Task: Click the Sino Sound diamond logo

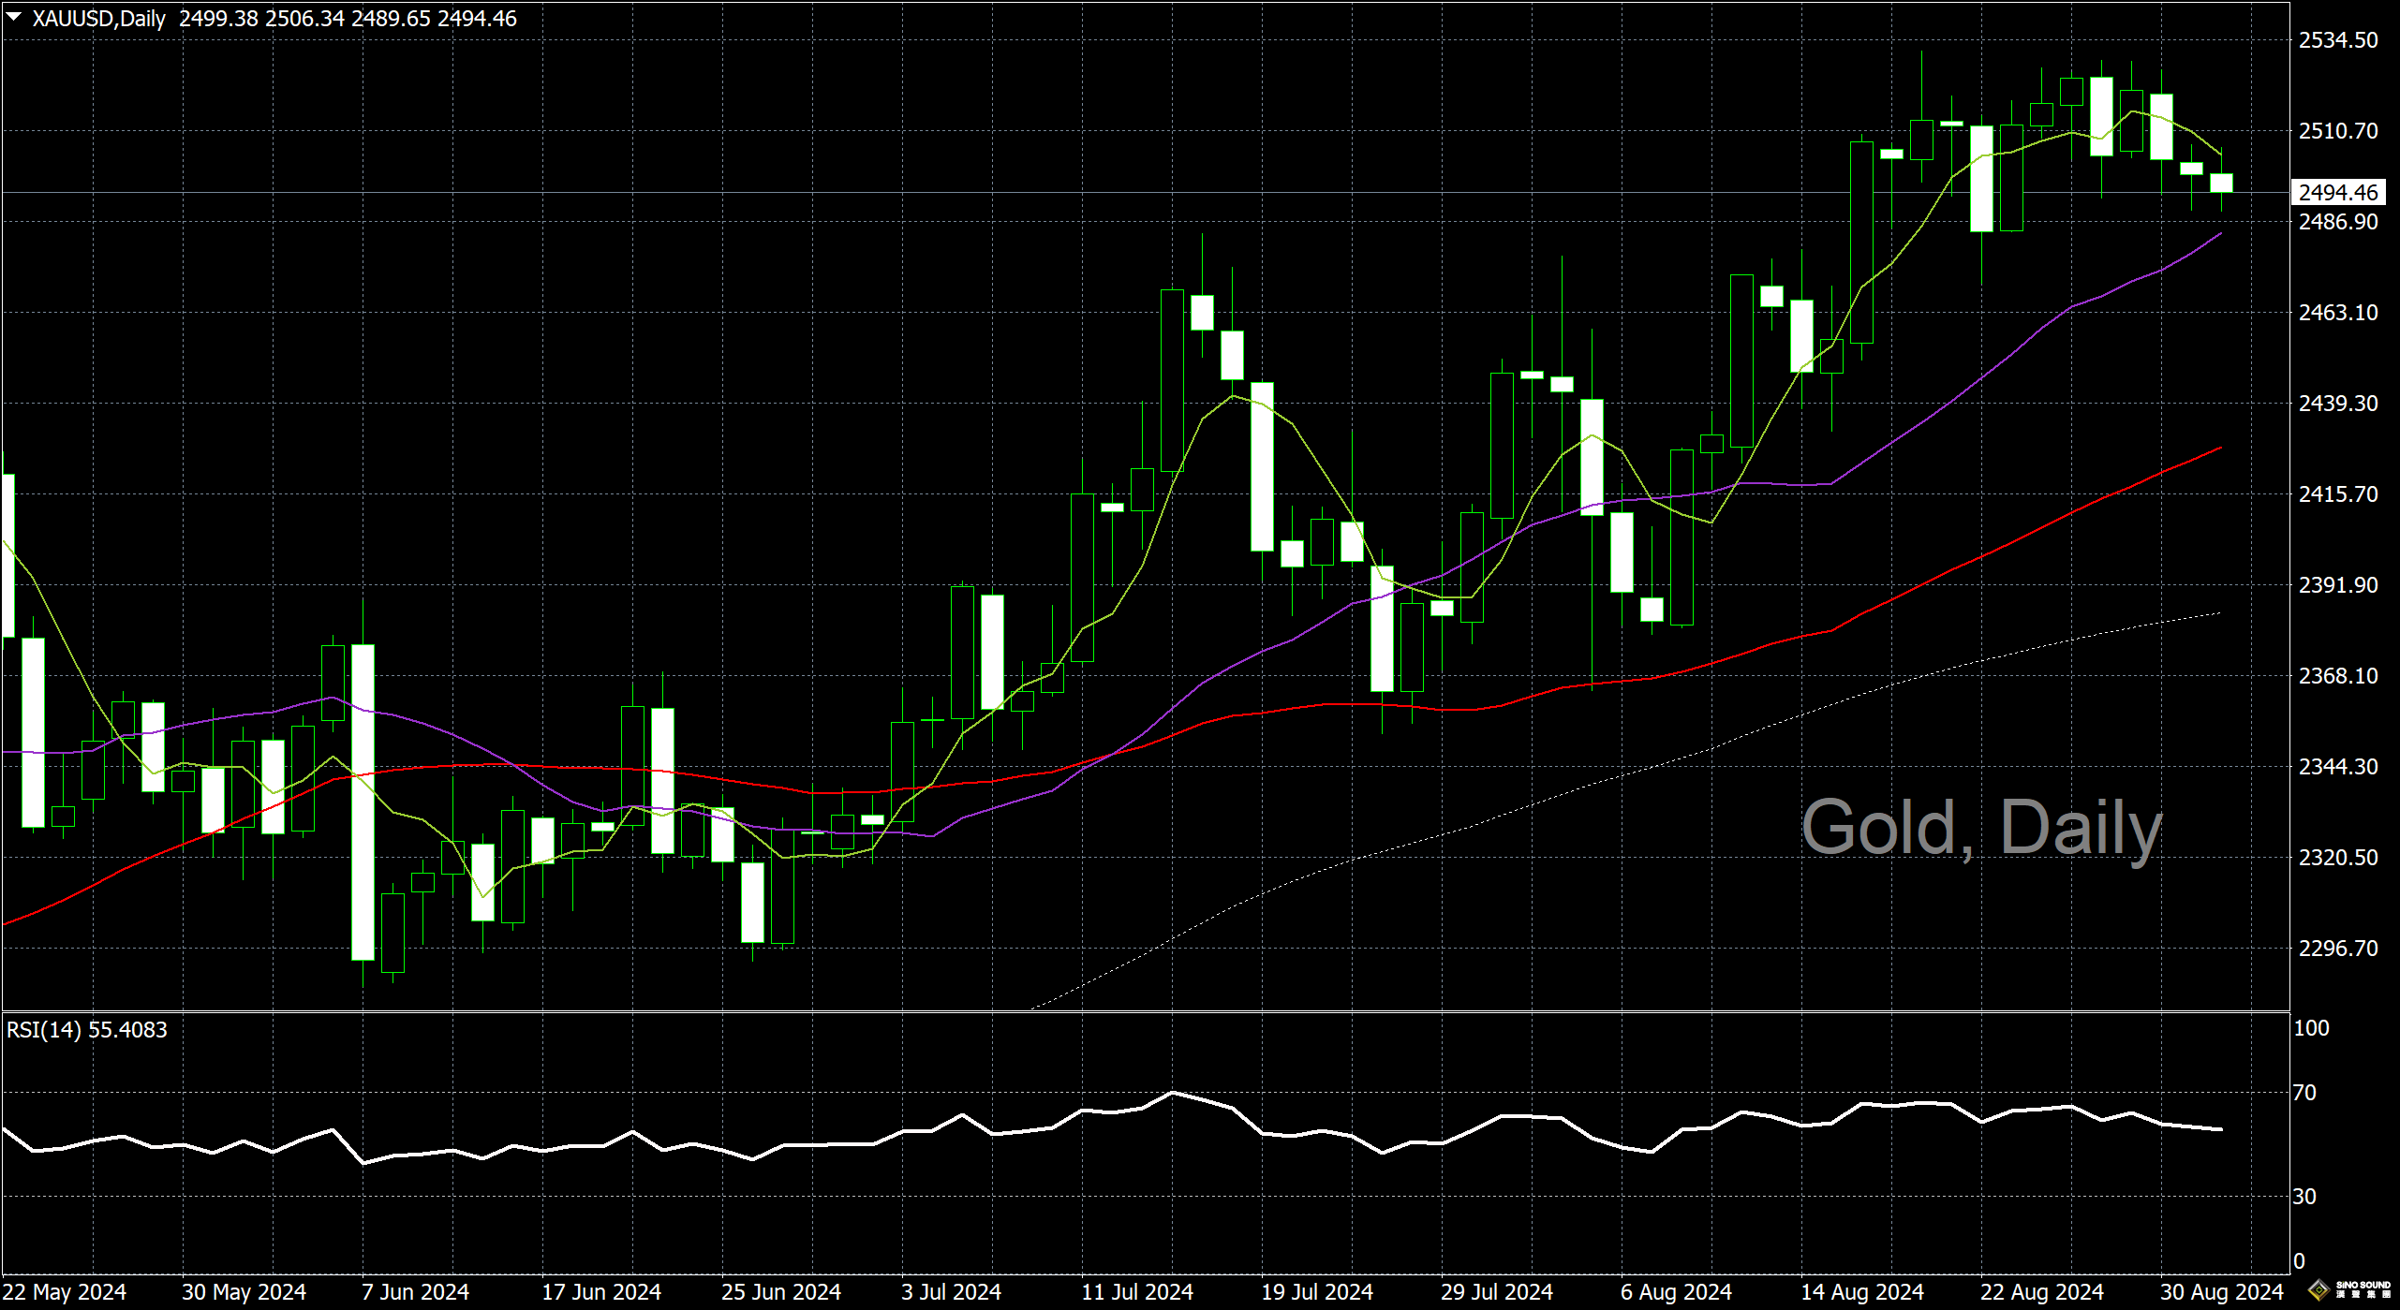Action: coord(2319,1290)
